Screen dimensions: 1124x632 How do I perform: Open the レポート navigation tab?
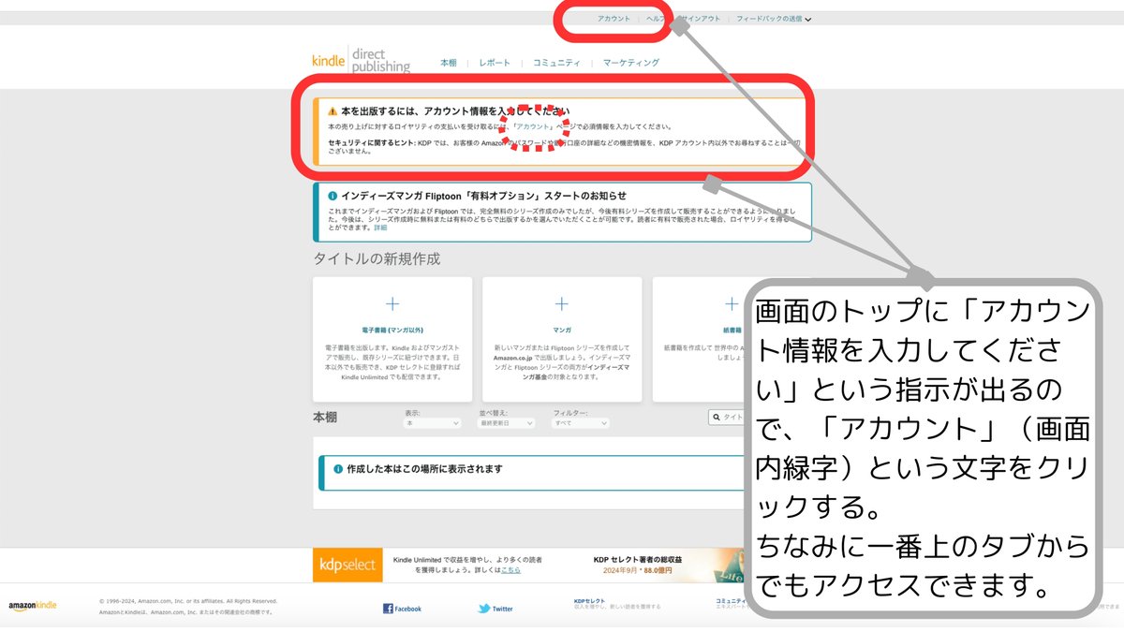[x=495, y=63]
